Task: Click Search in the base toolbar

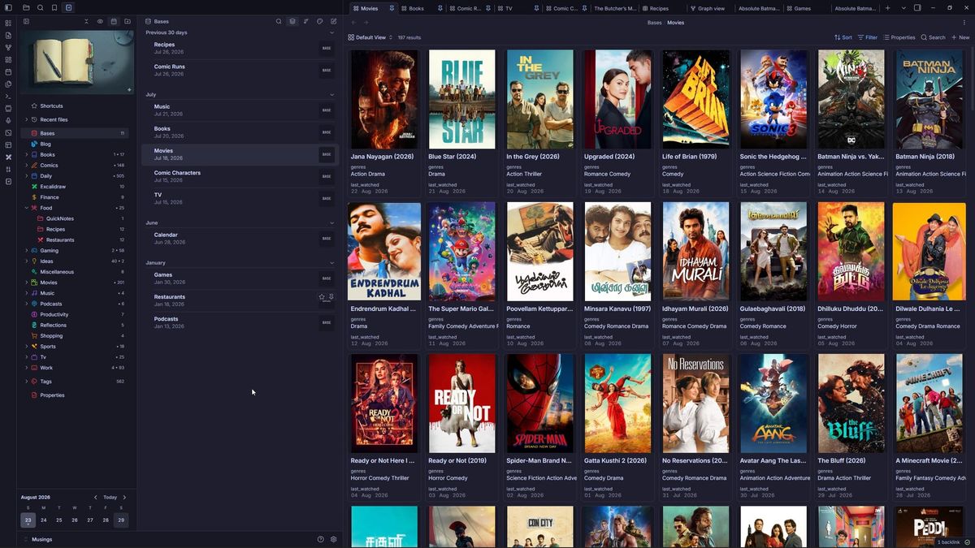Action: pos(933,37)
